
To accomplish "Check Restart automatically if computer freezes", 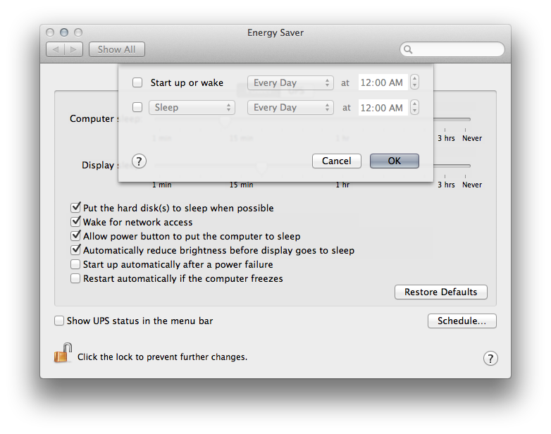I will pyautogui.click(x=75, y=278).
